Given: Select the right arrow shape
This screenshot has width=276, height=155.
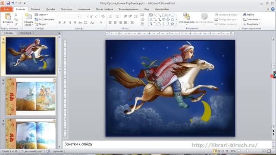Looking at the screenshot, I should tap(164, 19).
